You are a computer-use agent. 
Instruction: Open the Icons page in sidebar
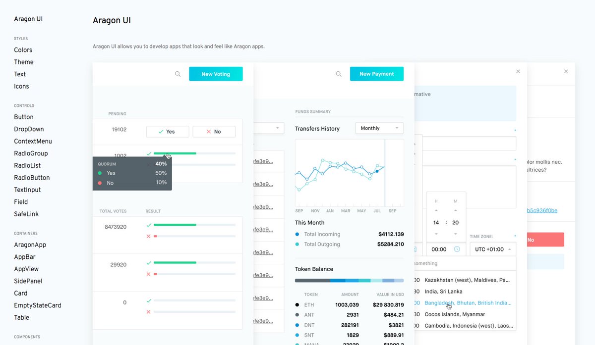21,86
